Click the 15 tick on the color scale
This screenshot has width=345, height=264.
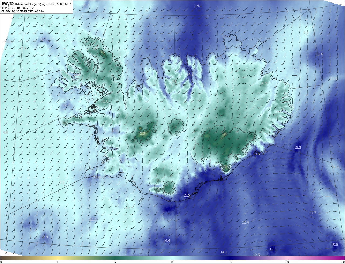(230, 262)
